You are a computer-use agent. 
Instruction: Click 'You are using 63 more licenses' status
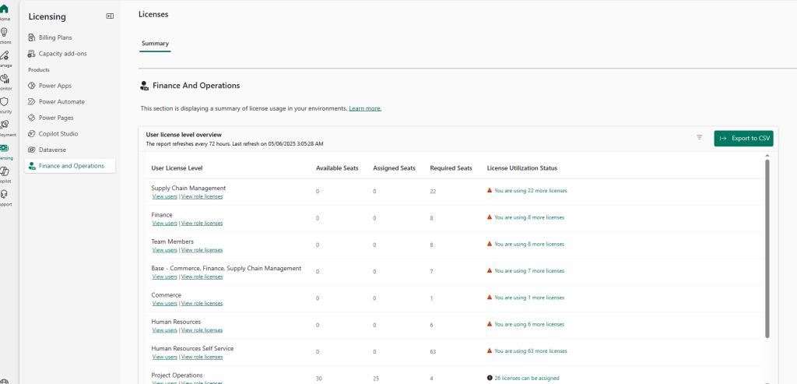coord(531,351)
